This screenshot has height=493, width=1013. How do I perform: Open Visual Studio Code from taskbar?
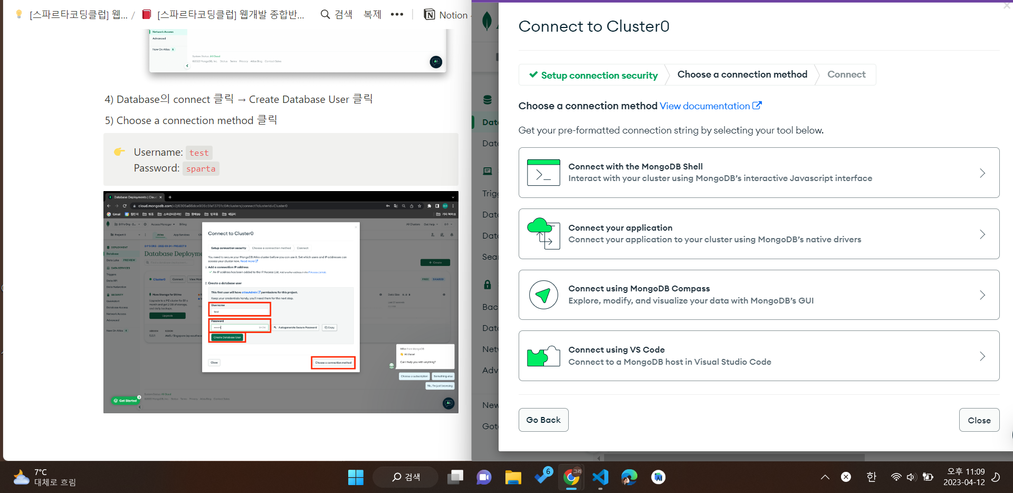tap(600, 477)
